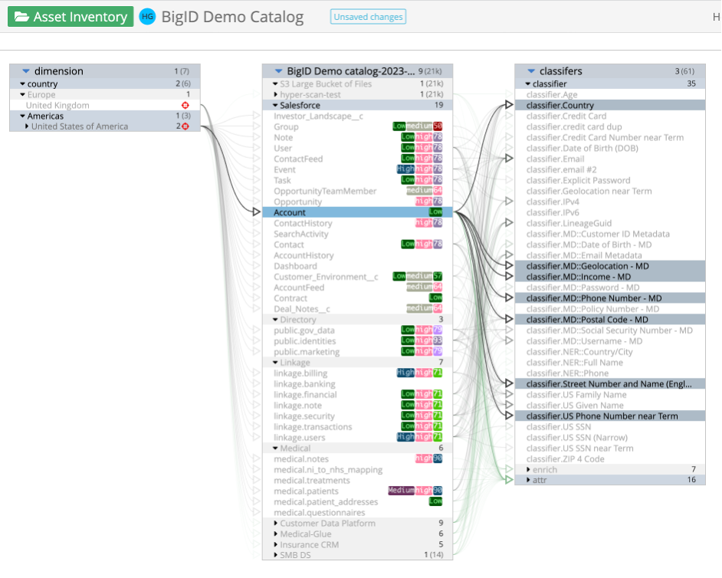Screen dimensions: 722x578
Task: Click link arrow beside classifier.MD::Geolocation - MD
Action: [x=509, y=266]
